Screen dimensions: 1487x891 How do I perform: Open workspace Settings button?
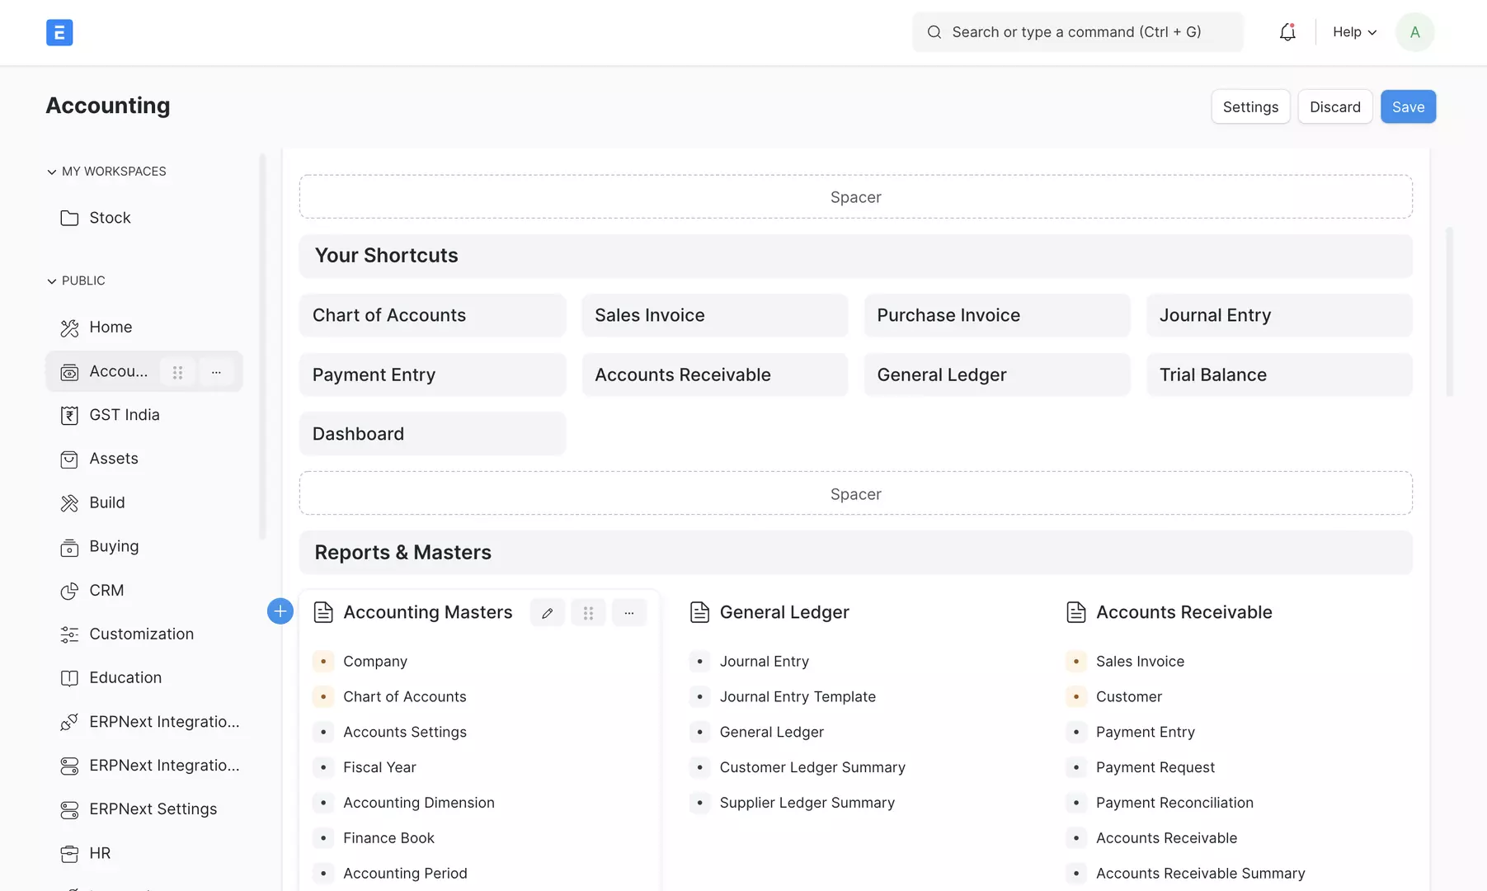[x=1249, y=107]
